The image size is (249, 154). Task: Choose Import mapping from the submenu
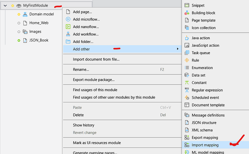(205, 145)
